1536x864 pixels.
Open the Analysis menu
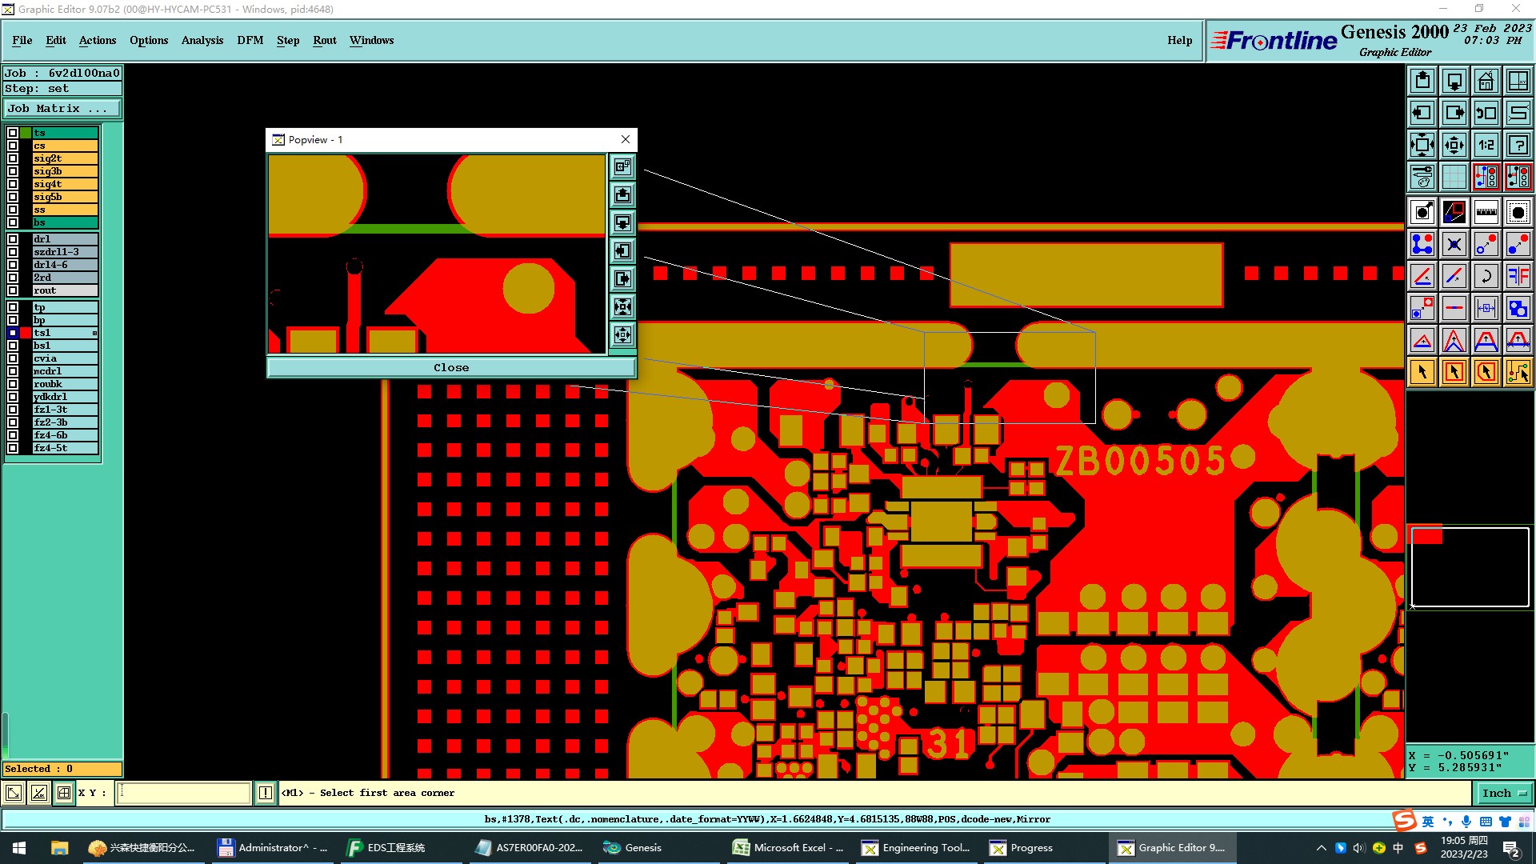tap(202, 40)
